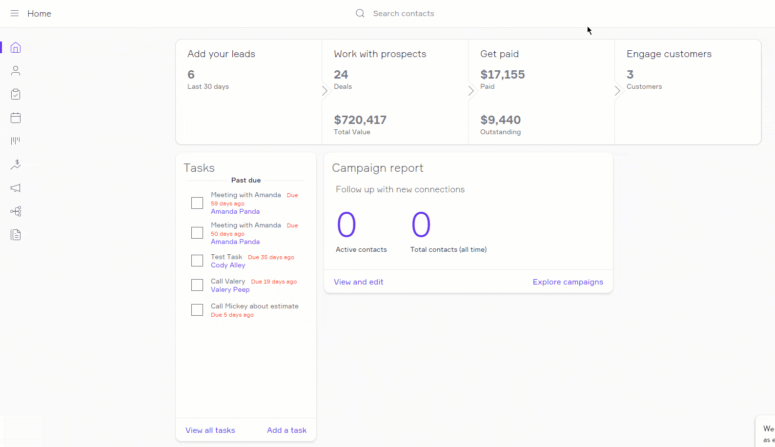This screenshot has height=447, width=775.
Task: Open the calendar sidebar icon
Action: point(16,118)
